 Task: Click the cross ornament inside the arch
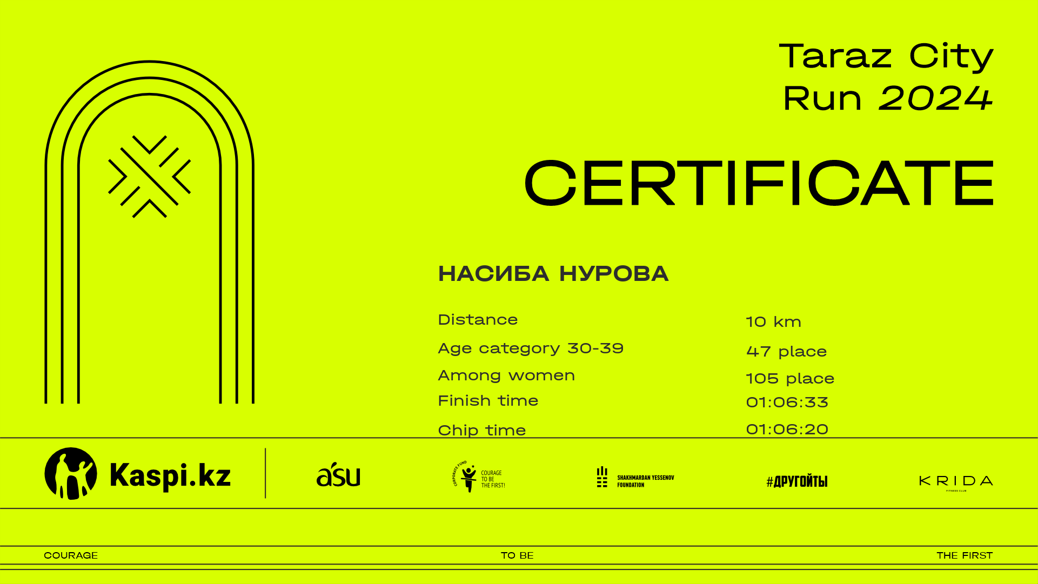click(150, 177)
